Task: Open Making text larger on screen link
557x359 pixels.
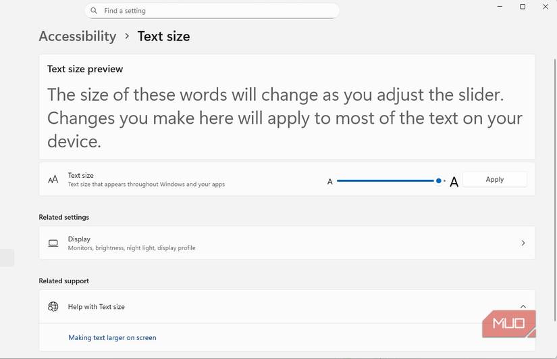Action: (112, 337)
